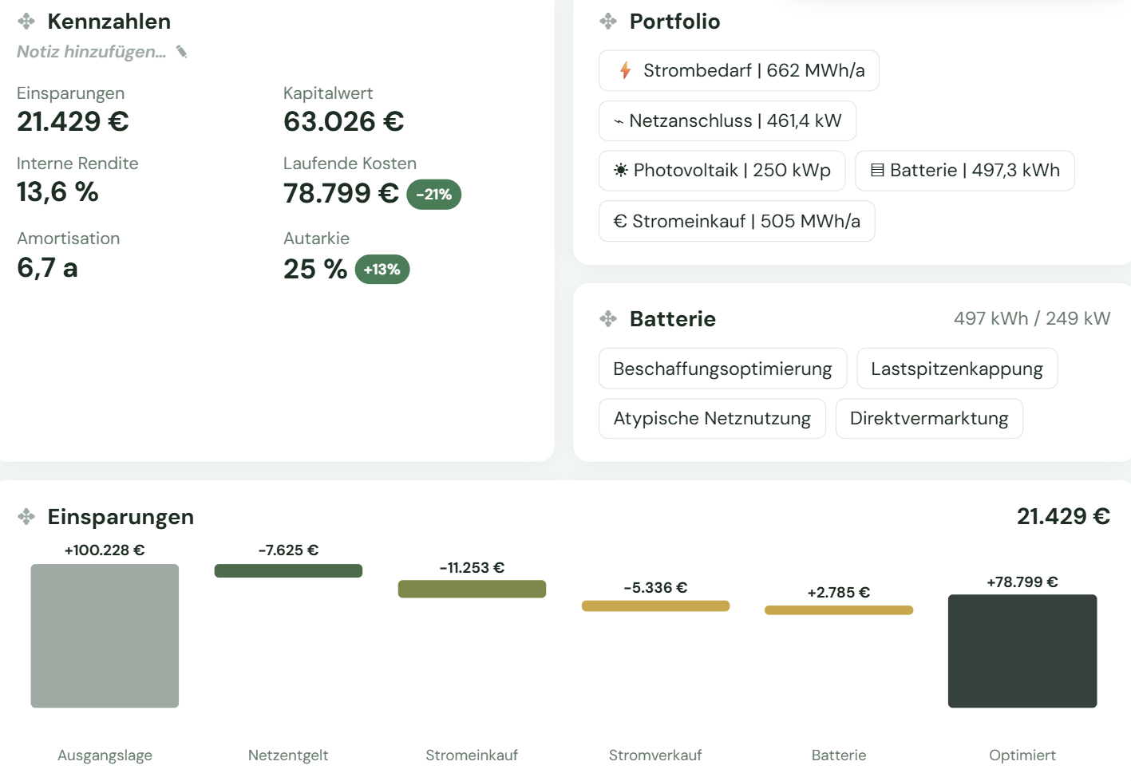Screen dimensions: 1131x781
Task: Add a note via Notiz hinzufügen field
Action: (92, 52)
